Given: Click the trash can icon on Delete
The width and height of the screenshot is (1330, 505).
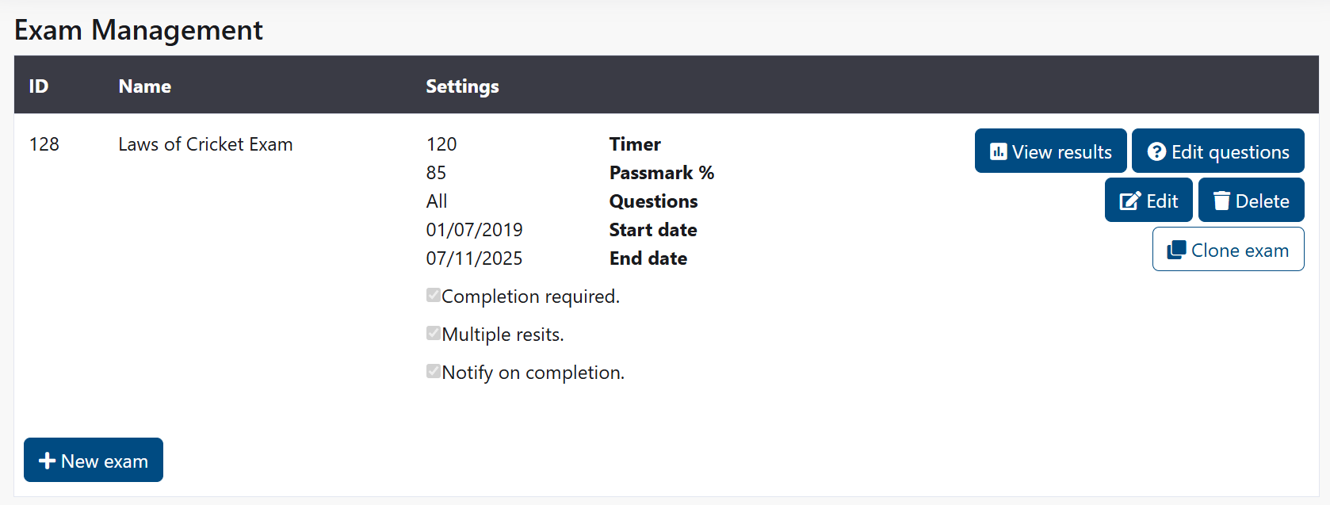Looking at the screenshot, I should (x=1221, y=200).
